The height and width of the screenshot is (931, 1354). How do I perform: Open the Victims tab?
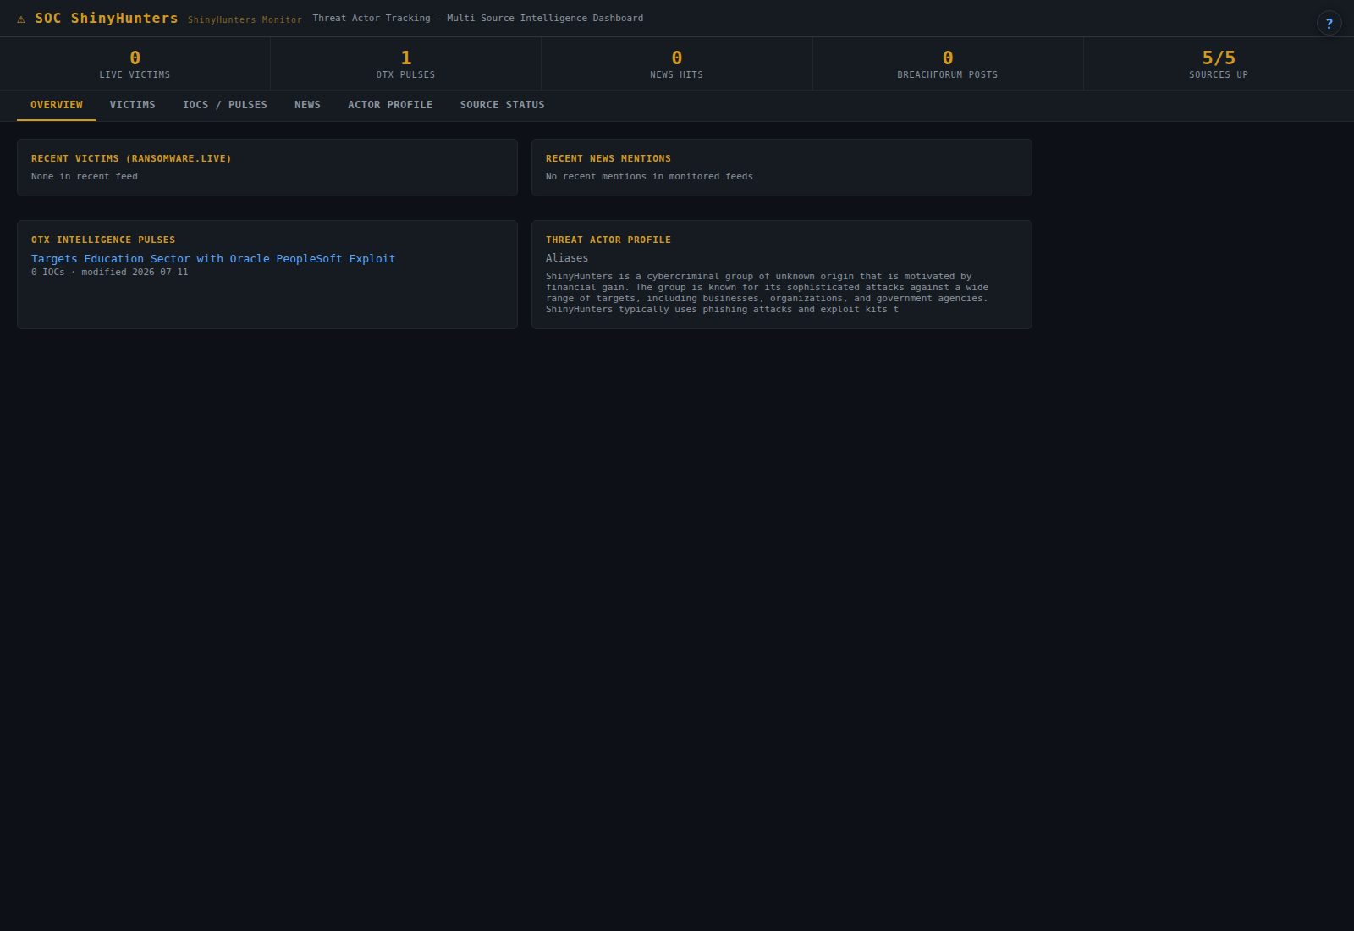(133, 105)
